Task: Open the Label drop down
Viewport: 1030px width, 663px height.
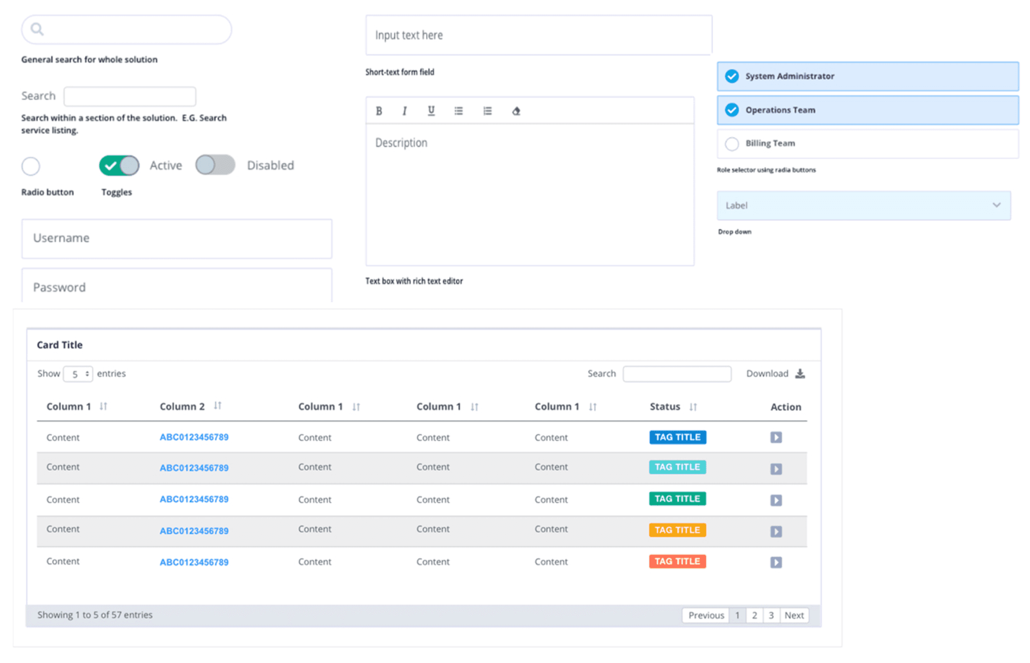Action: tap(863, 205)
